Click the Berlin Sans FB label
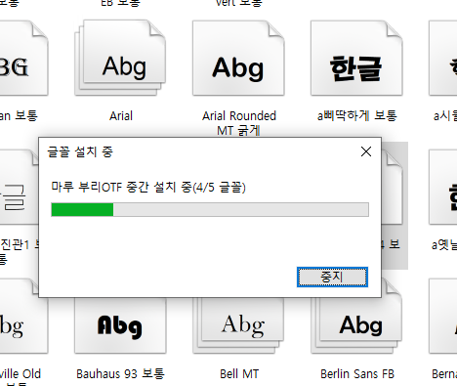 357,374
